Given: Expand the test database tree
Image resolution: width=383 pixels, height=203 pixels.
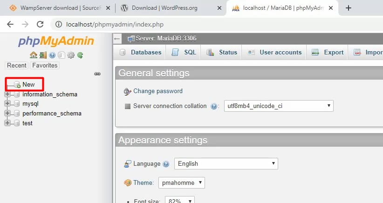Looking at the screenshot, I should point(7,123).
